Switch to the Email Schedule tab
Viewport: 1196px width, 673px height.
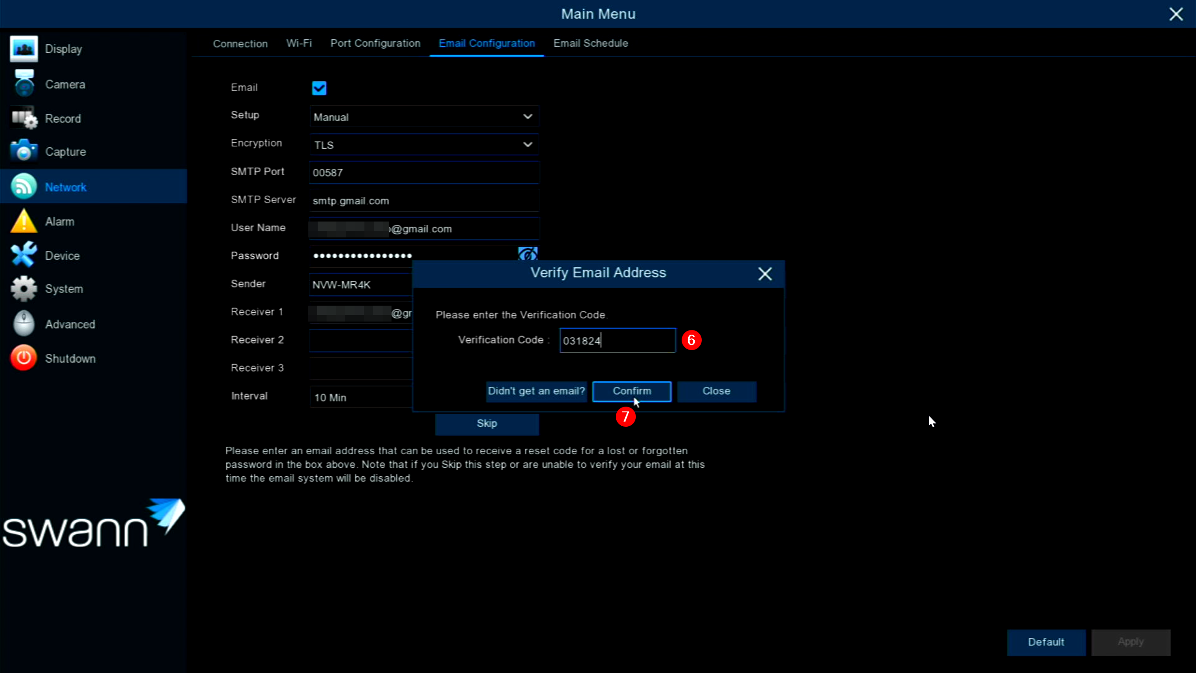(x=591, y=43)
